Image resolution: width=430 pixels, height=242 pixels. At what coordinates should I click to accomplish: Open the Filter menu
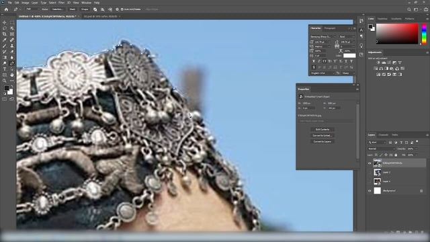[x=61, y=3]
